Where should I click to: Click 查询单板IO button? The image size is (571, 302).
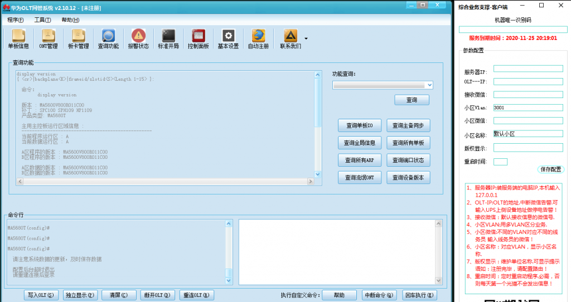[360, 125]
